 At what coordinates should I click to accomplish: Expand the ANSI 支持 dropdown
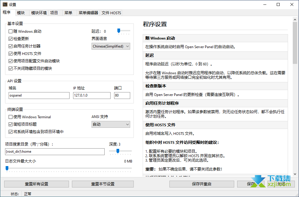tap(111, 124)
